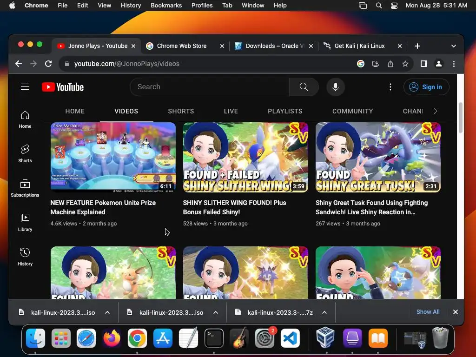Select the VIDEOS channel tab
The height and width of the screenshot is (357, 476).
point(126,111)
